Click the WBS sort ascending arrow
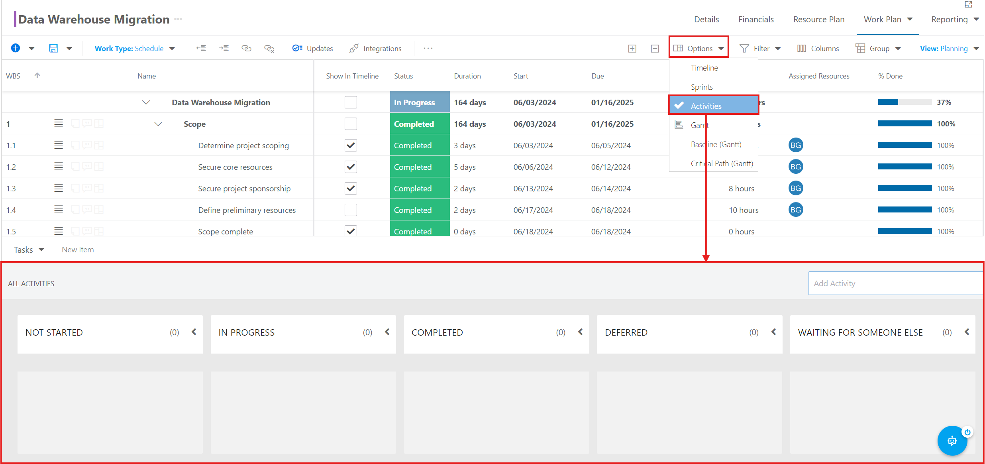 point(37,75)
